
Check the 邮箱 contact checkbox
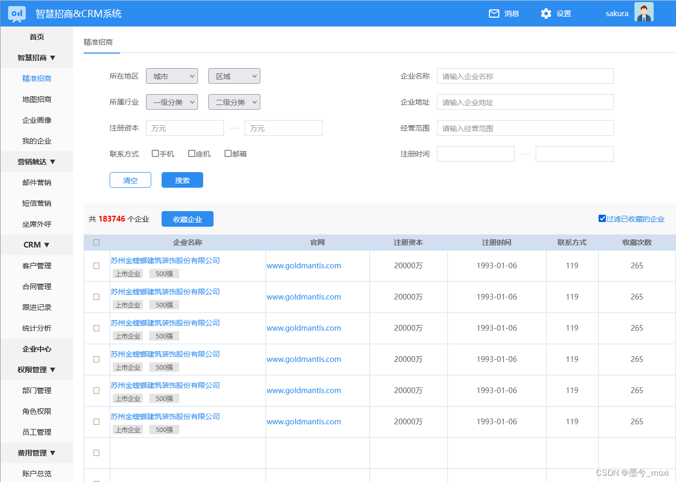(x=228, y=153)
